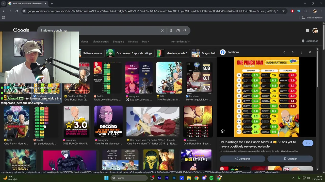Select Opm season 3 episode ratings chip
Image resolution: width=325 pixels, height=182 pixels.
pos(131,53)
